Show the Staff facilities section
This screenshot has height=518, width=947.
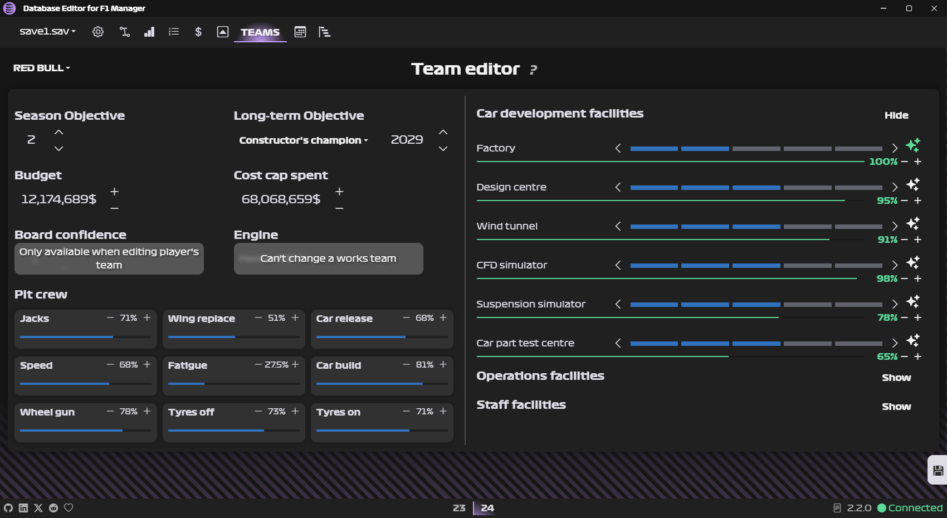pos(896,407)
